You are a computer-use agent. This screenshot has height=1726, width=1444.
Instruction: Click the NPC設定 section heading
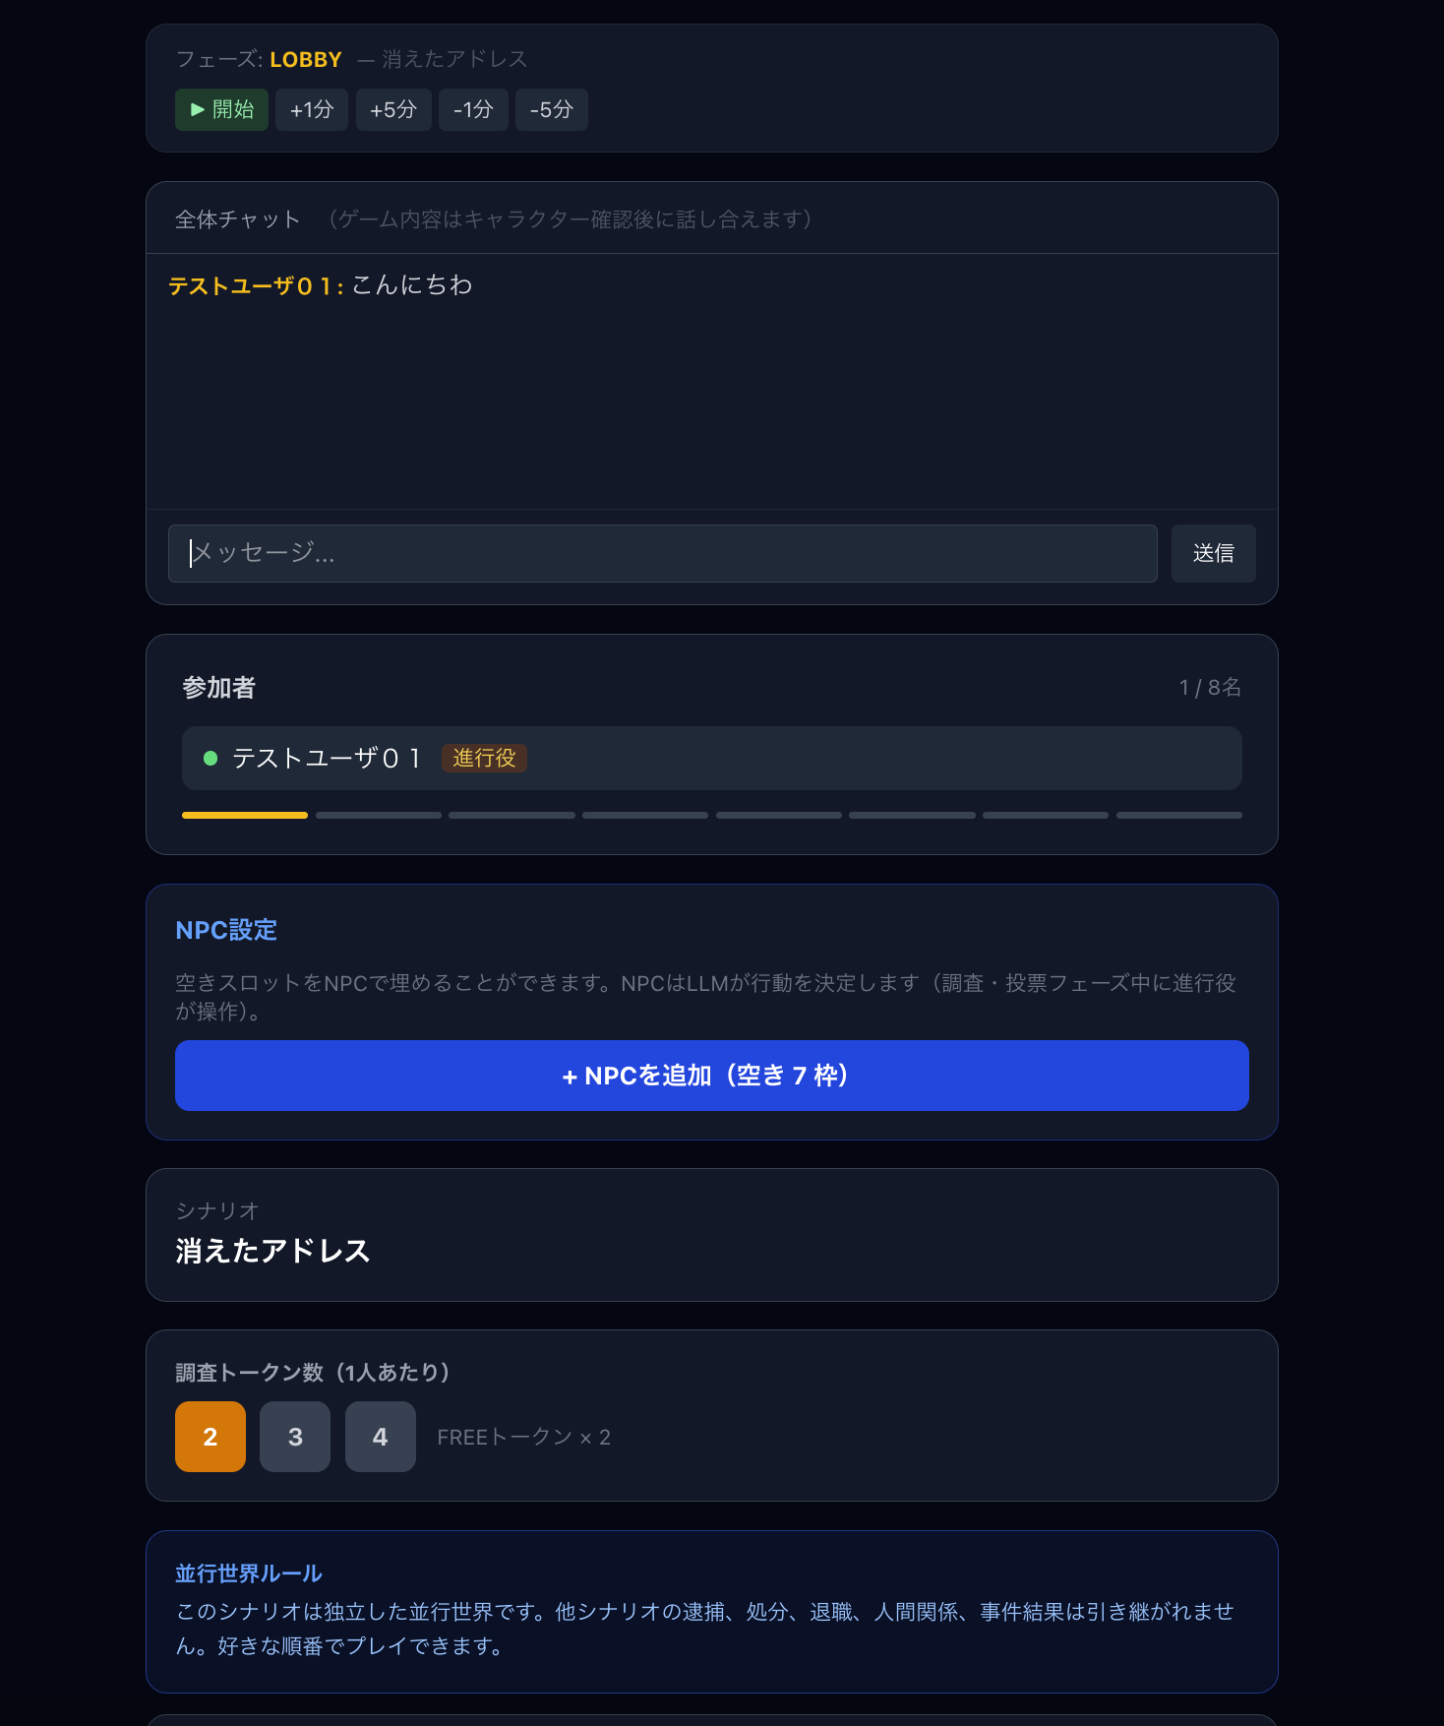(x=226, y=930)
